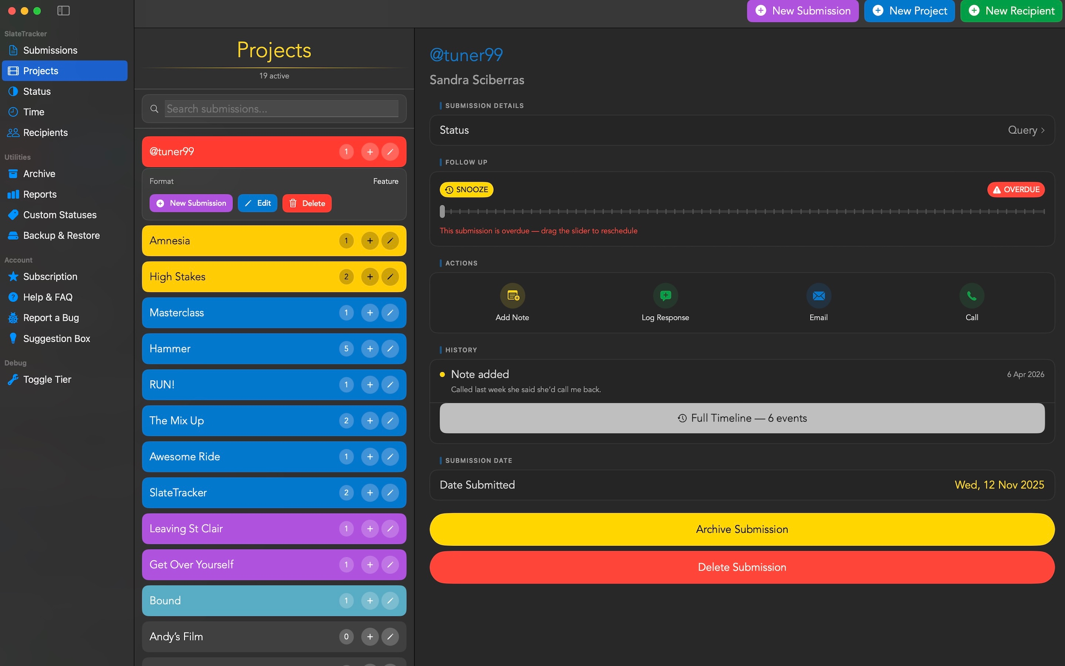
Task: Select Status in the sidebar
Action: pyautogui.click(x=65, y=91)
